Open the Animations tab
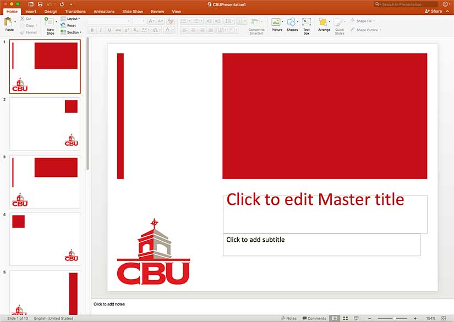The image size is (454, 322). 104,12
